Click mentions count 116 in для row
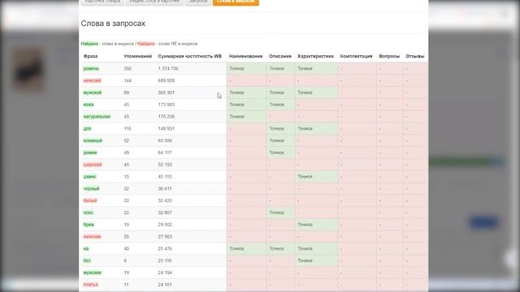Viewport: 520px width, 292px height. [x=128, y=128]
